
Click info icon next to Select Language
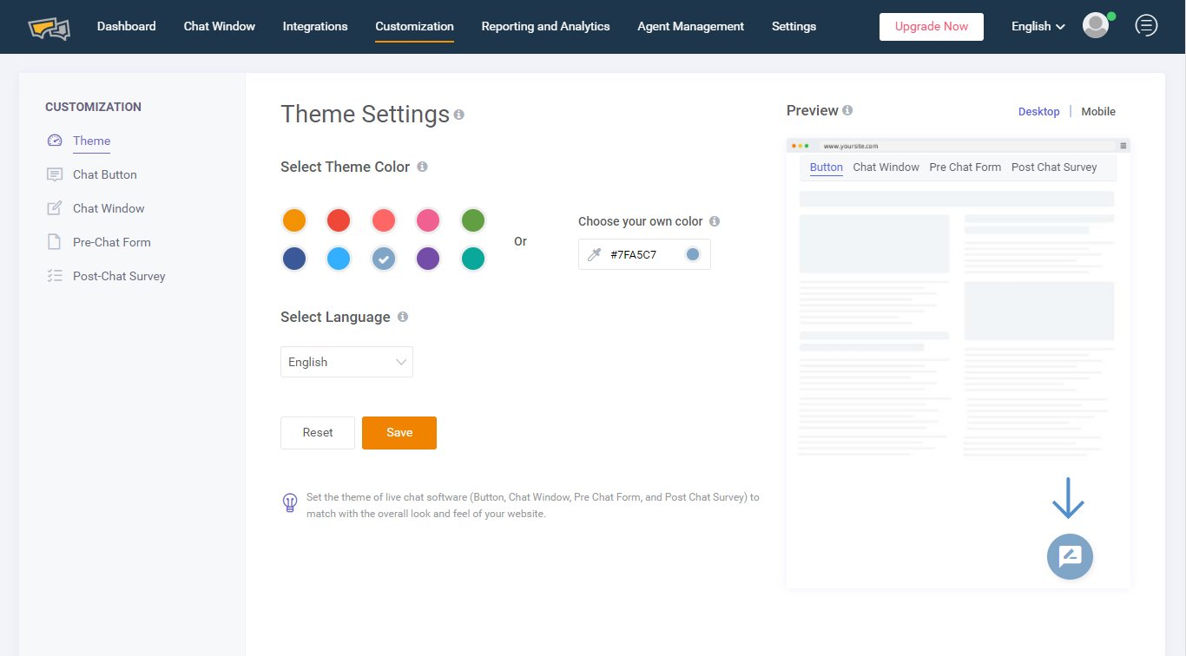point(403,317)
